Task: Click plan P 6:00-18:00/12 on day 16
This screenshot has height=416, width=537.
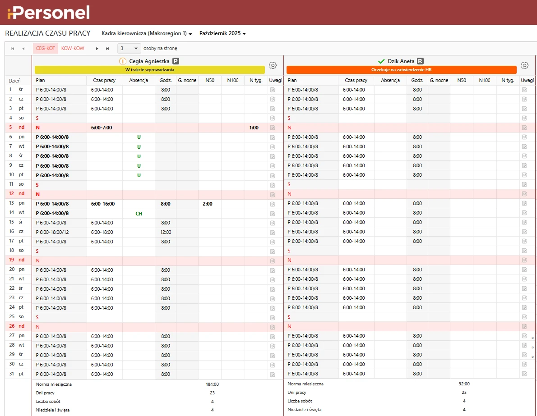Action: click(x=52, y=232)
